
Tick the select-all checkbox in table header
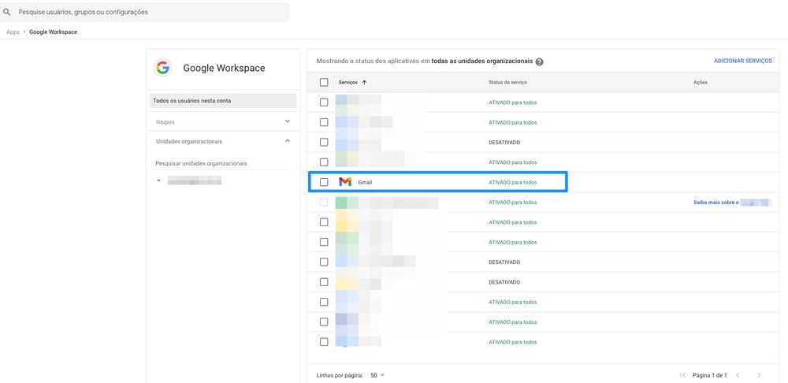(x=324, y=83)
